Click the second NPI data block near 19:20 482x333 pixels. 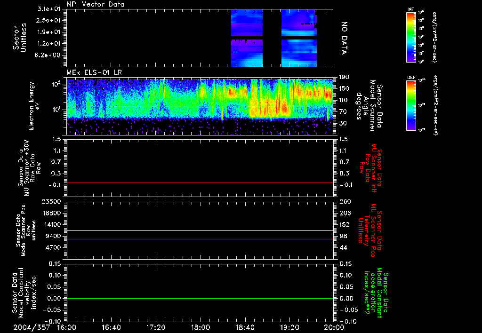[299, 38]
